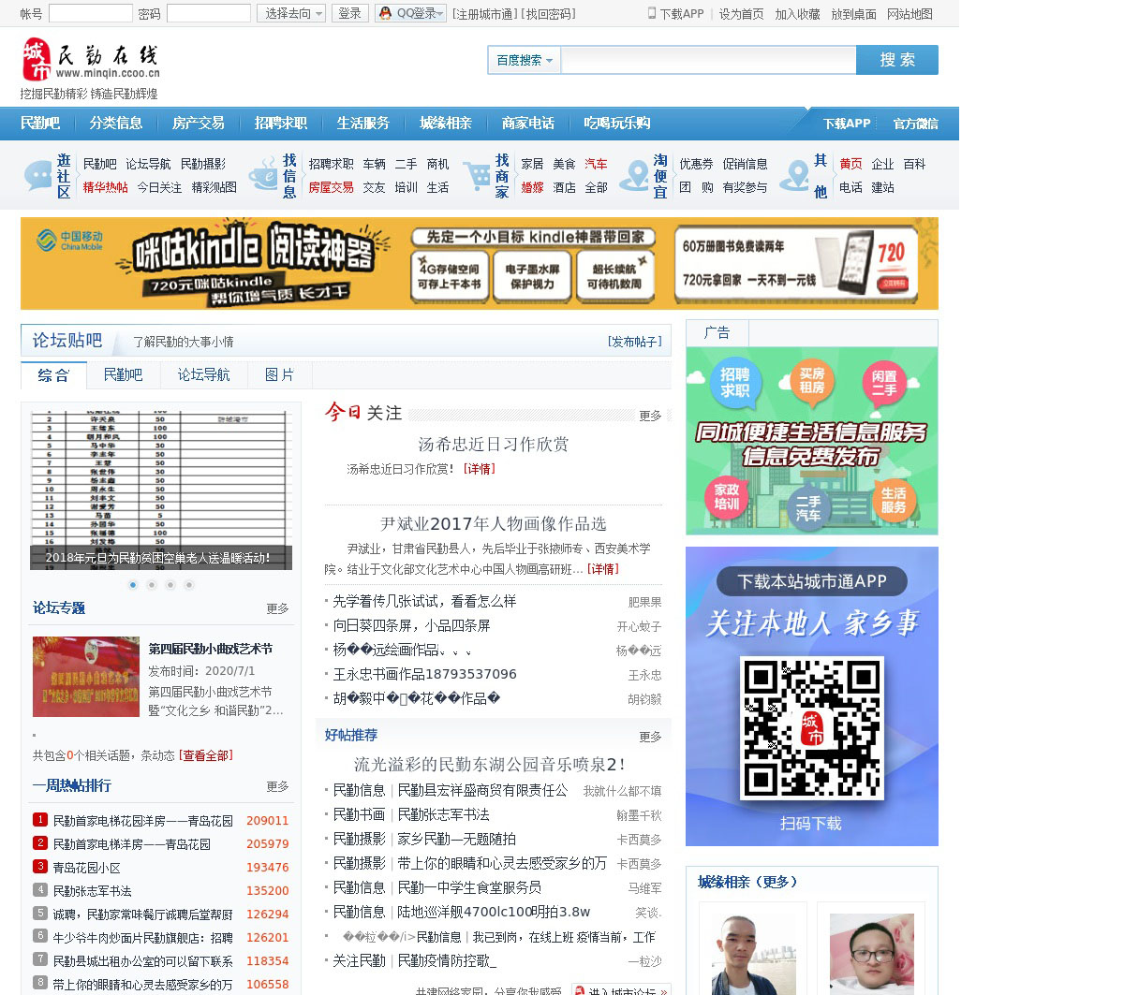Switch to the 图片 forum tab
1124x995 pixels.
pyautogui.click(x=279, y=374)
